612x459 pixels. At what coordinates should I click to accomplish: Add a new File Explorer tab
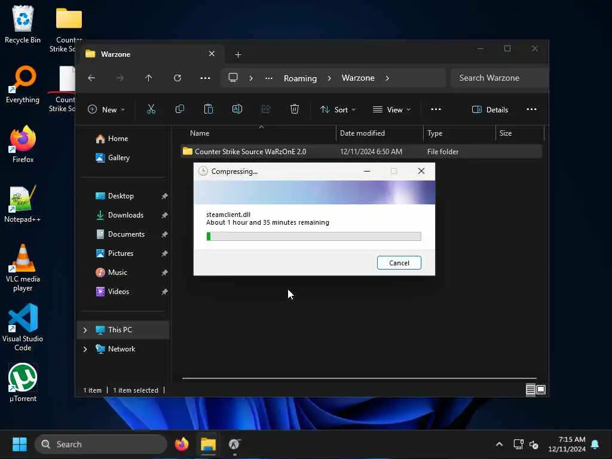[x=238, y=54]
